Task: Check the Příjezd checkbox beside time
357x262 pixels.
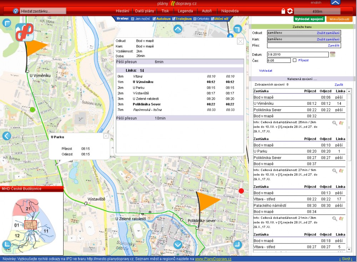Action: click(x=295, y=60)
